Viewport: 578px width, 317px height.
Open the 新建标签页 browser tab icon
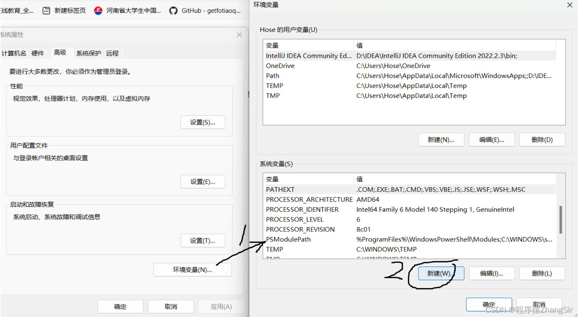pyautogui.click(x=46, y=11)
